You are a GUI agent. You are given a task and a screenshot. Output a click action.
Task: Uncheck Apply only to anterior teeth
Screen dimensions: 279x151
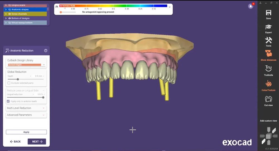point(8,101)
